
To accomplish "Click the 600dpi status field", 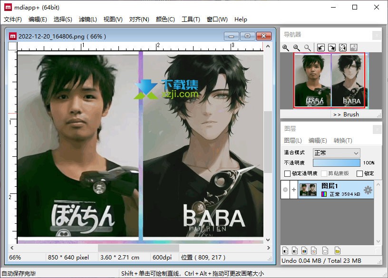I will (x=162, y=258).
